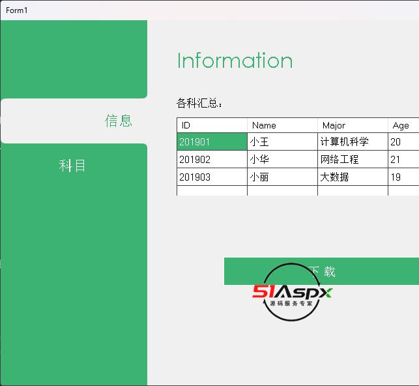
Task: Open the 信息 sidebar tab
Action: click(x=74, y=121)
